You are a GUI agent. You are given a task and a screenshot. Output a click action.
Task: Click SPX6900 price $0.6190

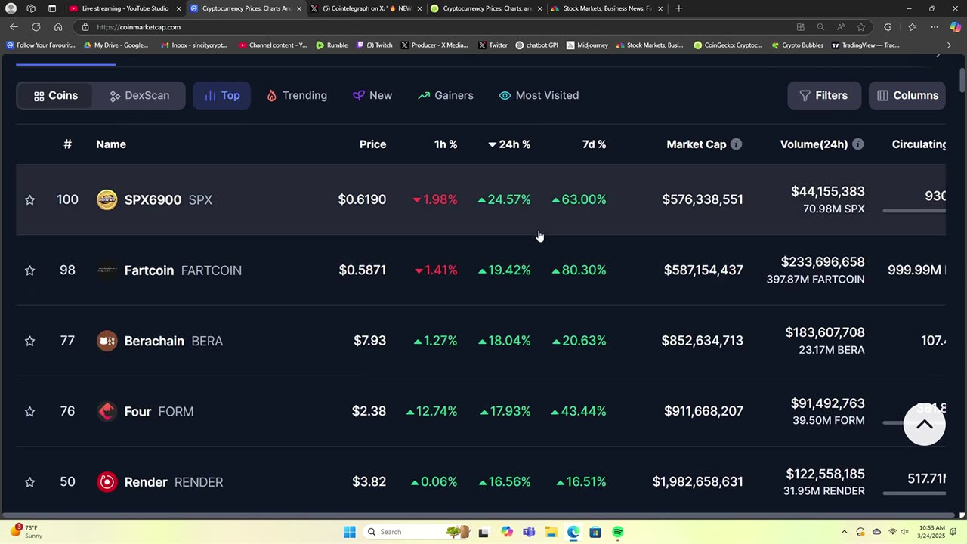[362, 199]
